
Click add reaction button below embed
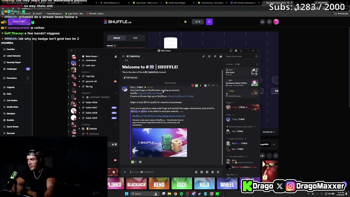(140, 162)
